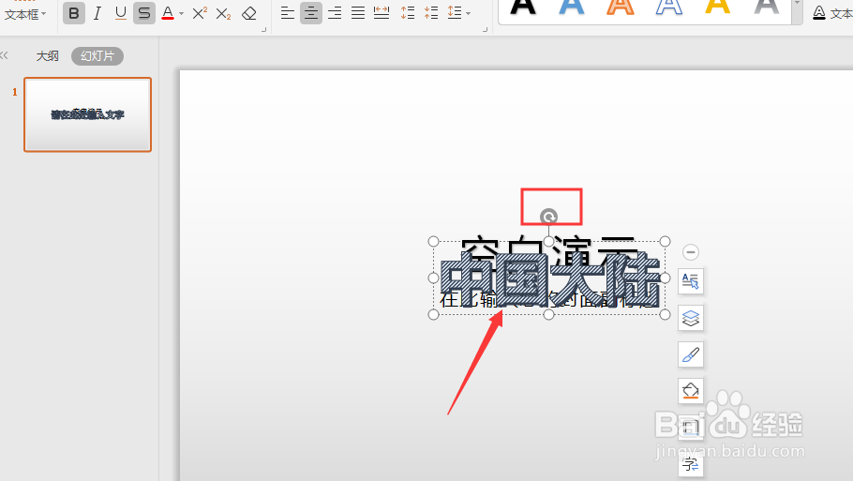
Task: Clear formatting with eraser icon
Action: tap(249, 13)
